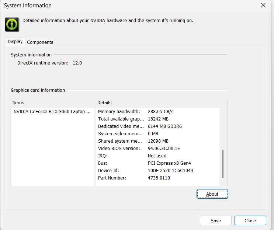Viewport: 274px width, 230px height.
Task: Select the Display tab
Action: 15,42
